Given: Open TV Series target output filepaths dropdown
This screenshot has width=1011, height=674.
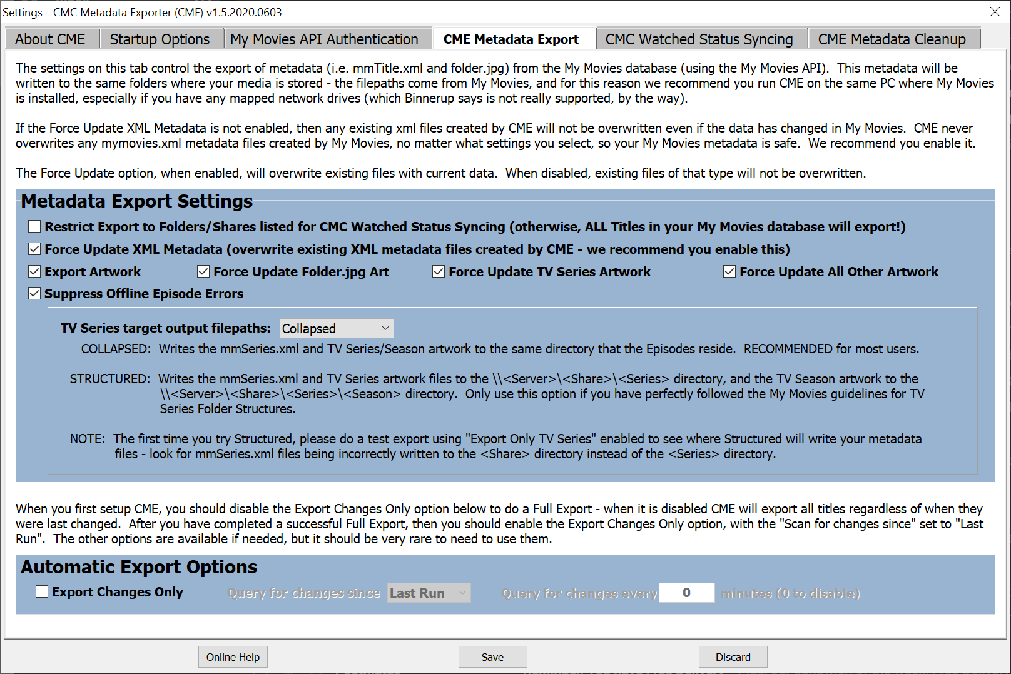Looking at the screenshot, I should (337, 329).
